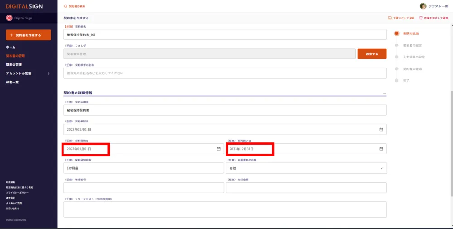Viewport: 453px width, 229px height.
Task: Open the 自動更新の有無 dropdown
Action: point(306,168)
